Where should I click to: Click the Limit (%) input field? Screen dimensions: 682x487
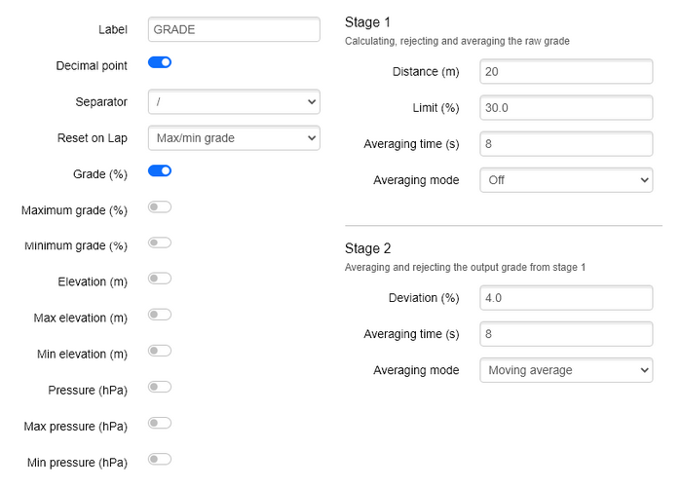coord(566,107)
